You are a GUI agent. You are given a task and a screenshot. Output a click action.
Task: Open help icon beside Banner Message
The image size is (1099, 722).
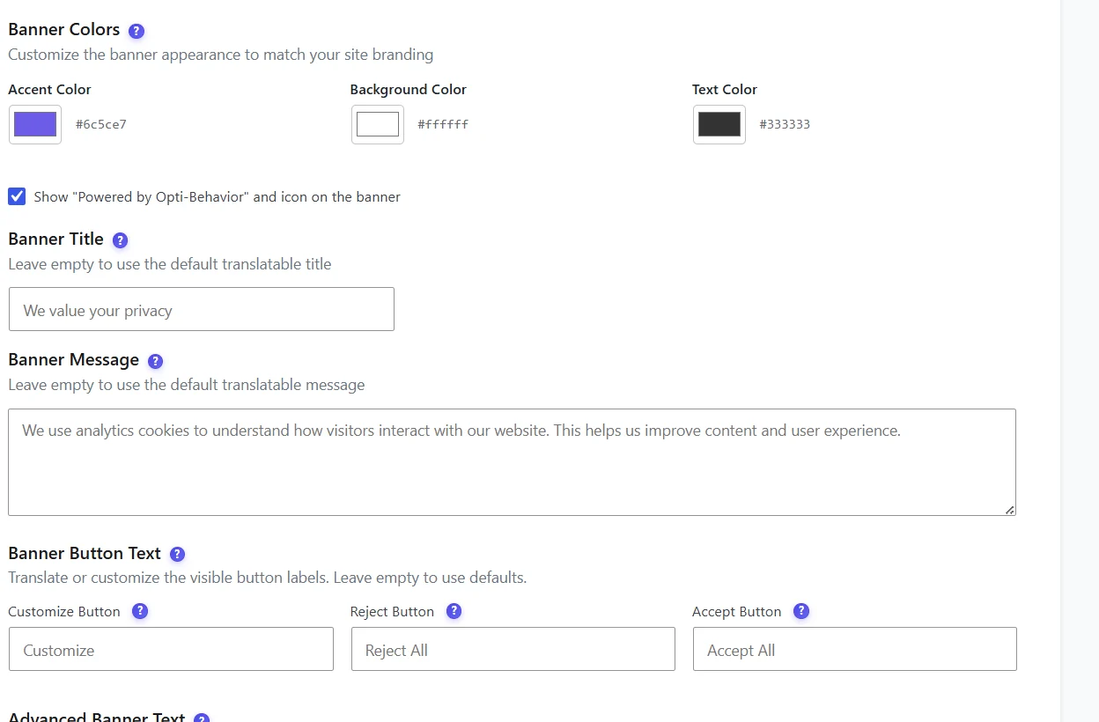point(156,361)
